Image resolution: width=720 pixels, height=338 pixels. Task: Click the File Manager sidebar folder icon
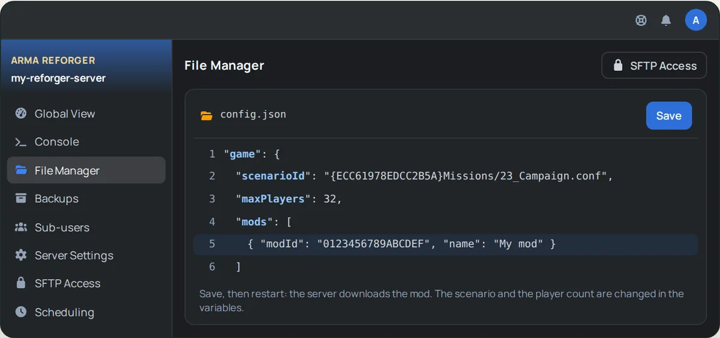(x=21, y=171)
